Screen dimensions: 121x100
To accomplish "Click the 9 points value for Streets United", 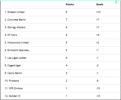I will pos(66,12).
